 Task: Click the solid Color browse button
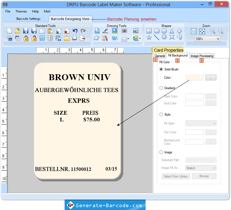[211, 78]
